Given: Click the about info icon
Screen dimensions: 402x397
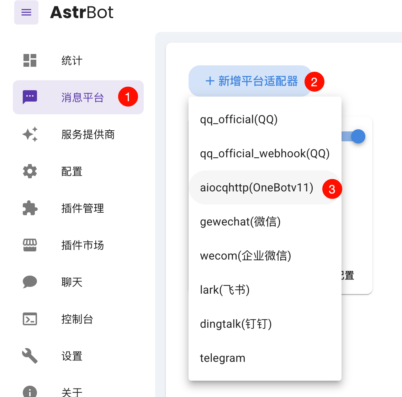Looking at the screenshot, I should pos(30,392).
